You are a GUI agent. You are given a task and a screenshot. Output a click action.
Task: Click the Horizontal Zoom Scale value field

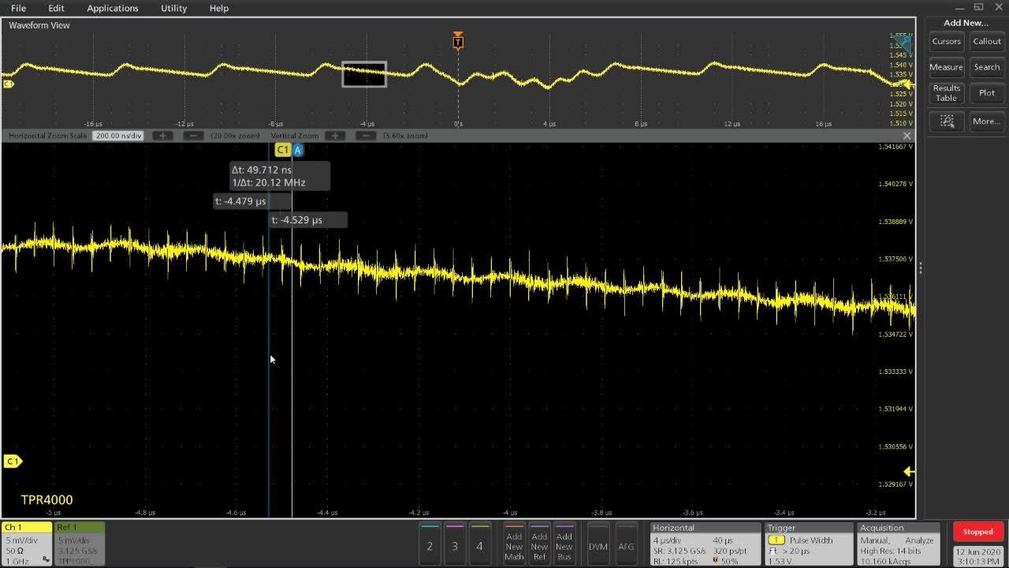point(118,135)
